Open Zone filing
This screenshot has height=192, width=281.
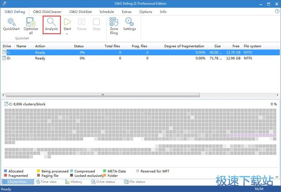tap(114, 26)
